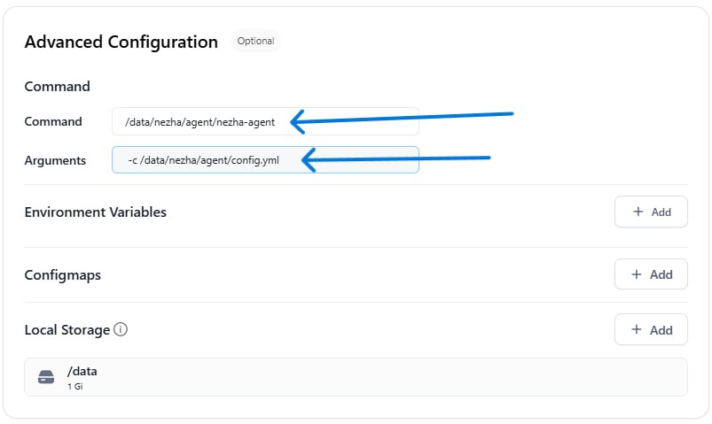The width and height of the screenshot is (712, 424).
Task: Click the plus icon for Local Storage
Action: (637, 329)
